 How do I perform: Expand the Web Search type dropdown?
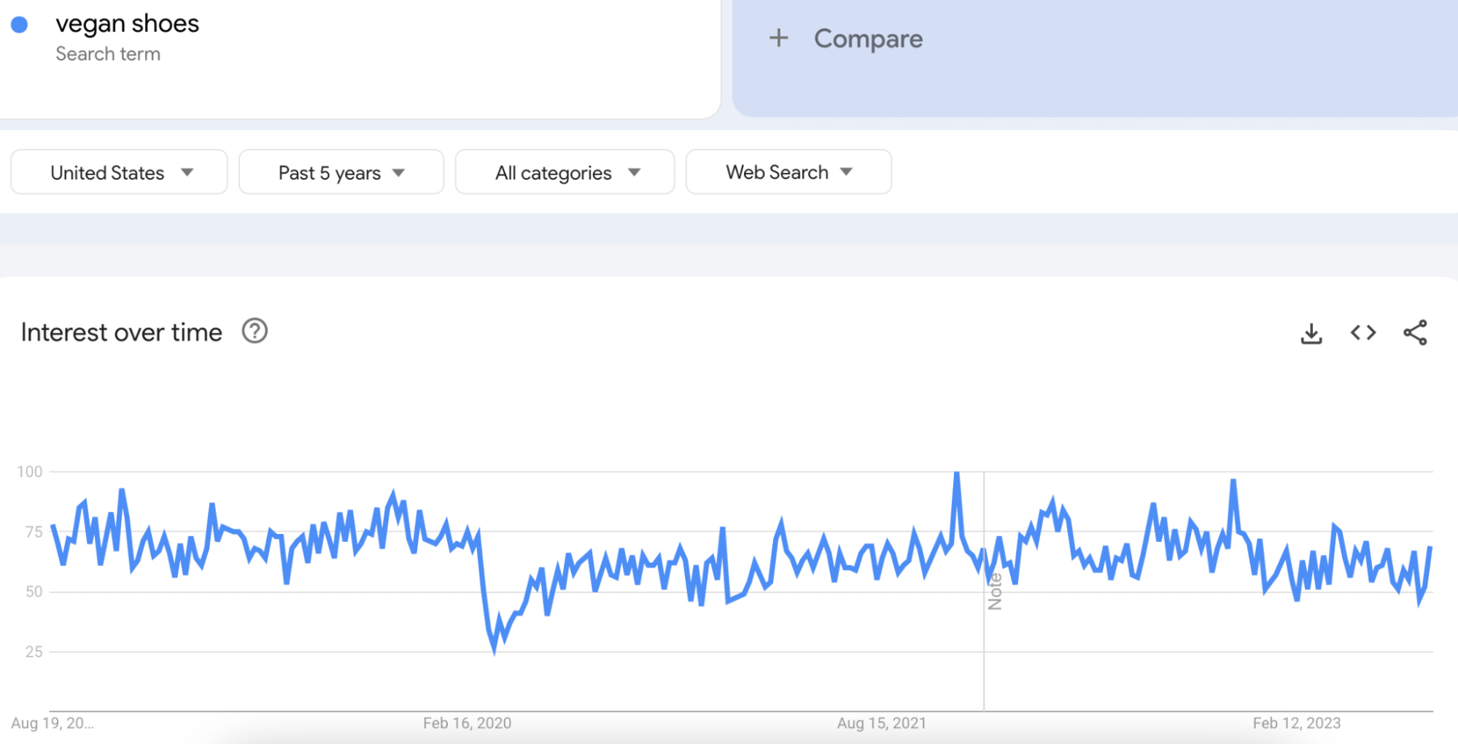(788, 173)
